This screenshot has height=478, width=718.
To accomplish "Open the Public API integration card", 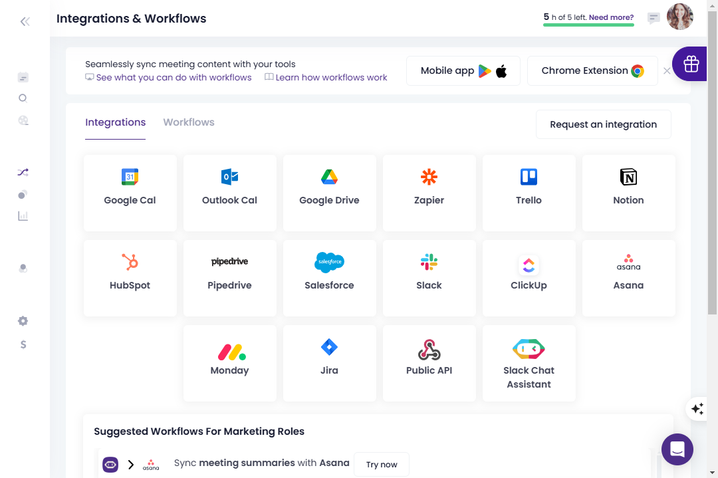I will click(429, 363).
